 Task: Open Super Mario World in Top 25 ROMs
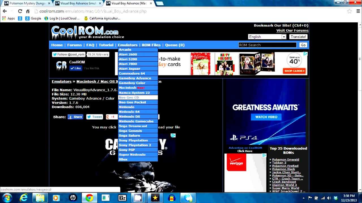click(285, 188)
